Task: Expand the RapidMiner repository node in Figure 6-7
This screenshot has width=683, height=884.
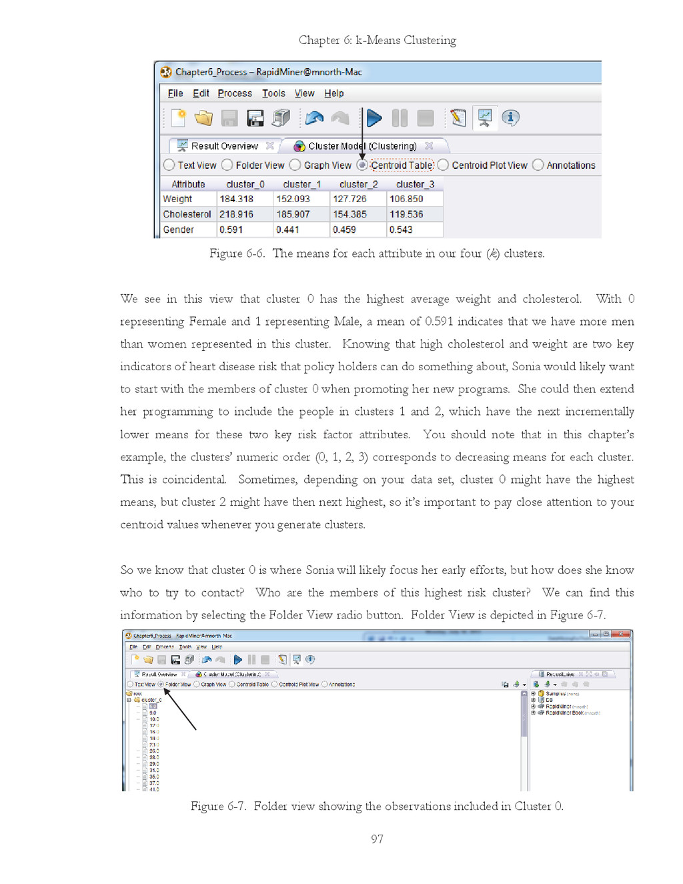Action: click(x=534, y=706)
